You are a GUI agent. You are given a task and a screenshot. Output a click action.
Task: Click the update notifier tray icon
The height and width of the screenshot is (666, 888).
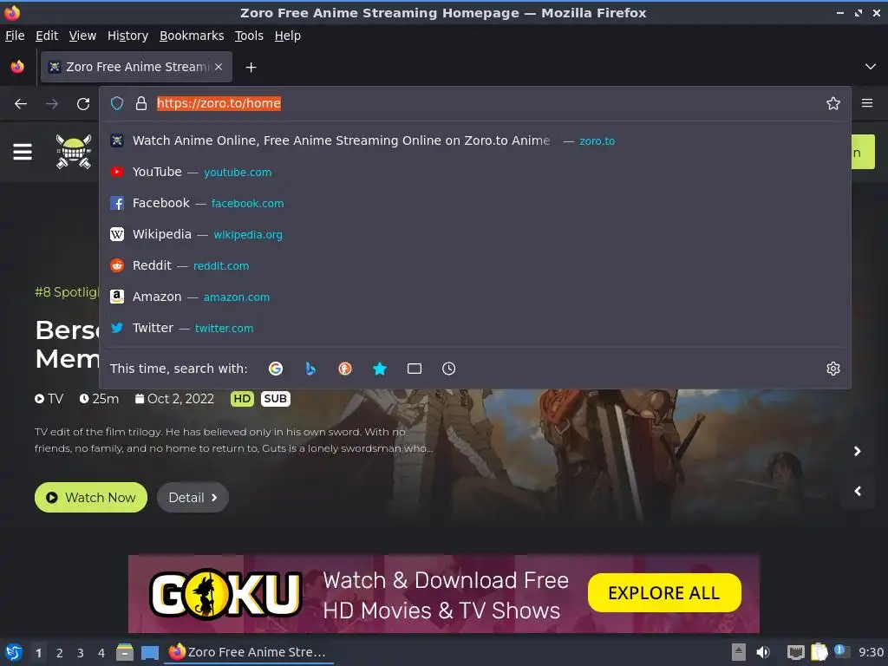click(x=841, y=651)
